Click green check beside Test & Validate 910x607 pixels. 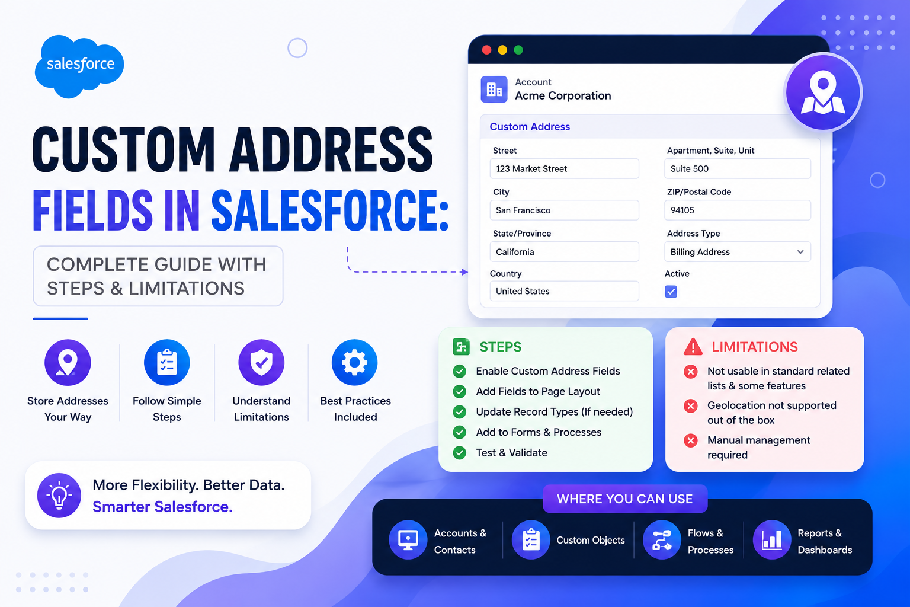[x=460, y=453]
